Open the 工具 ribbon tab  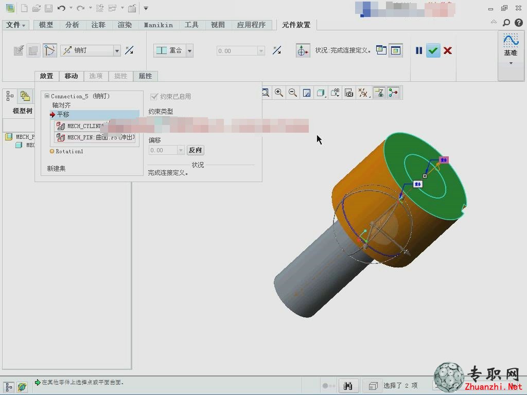pos(191,25)
